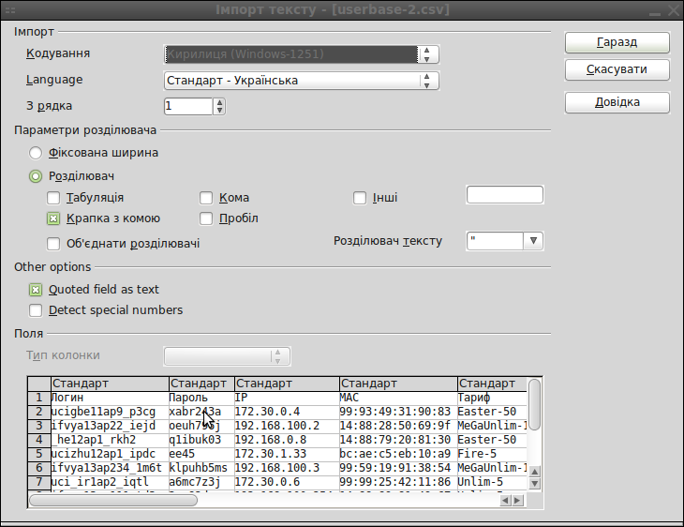Cancel with the Скасувати button

coord(617,69)
